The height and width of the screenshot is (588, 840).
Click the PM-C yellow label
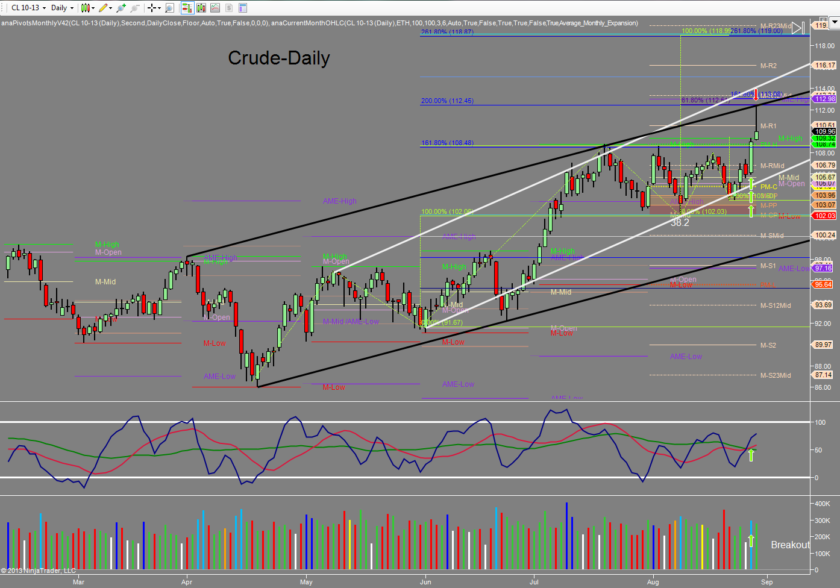[x=769, y=187]
